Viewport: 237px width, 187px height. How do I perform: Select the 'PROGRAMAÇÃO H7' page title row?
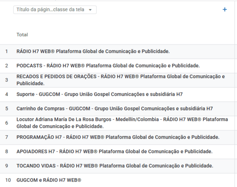118,137
